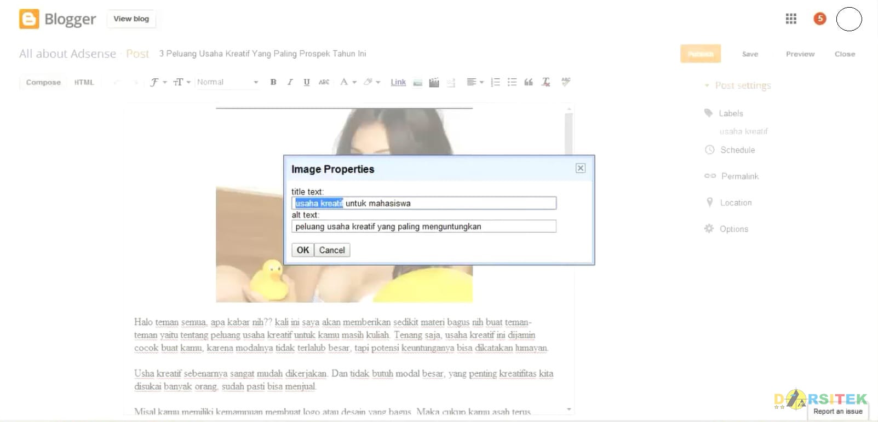Toggle italic formatting
The width and height of the screenshot is (878, 422).
(290, 82)
